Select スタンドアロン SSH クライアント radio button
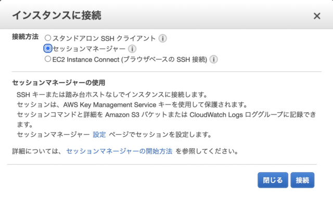Image resolution: width=333 pixels, height=197 pixels. pyautogui.click(x=48, y=38)
